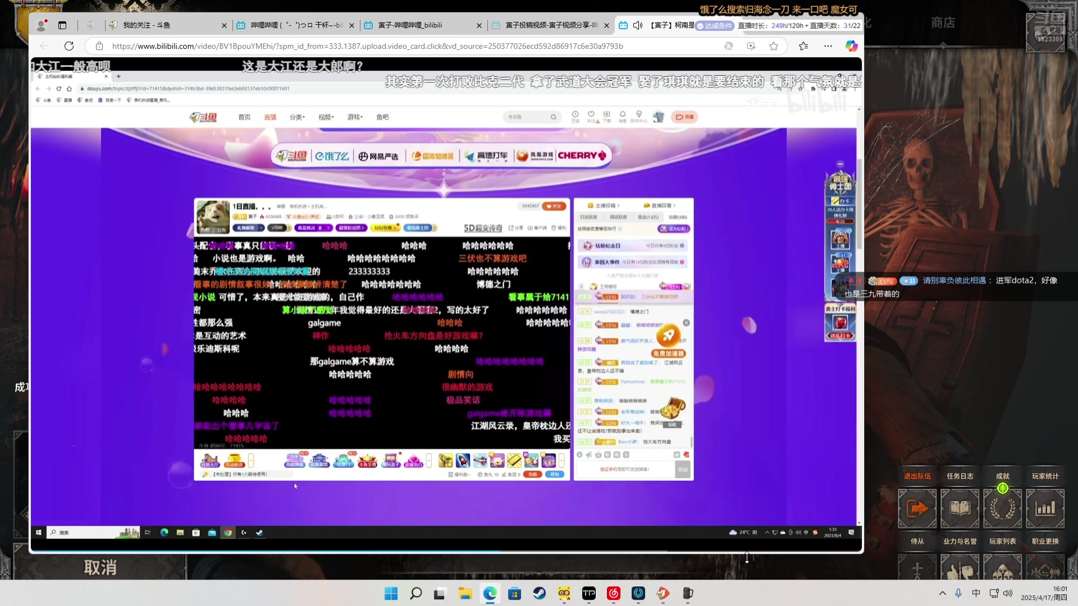Click the bilibili URL address bar
1078x606 pixels.
[367, 46]
